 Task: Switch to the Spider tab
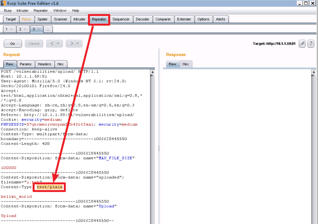coord(43,19)
